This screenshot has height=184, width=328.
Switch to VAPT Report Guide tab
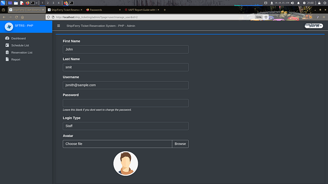click(x=142, y=10)
